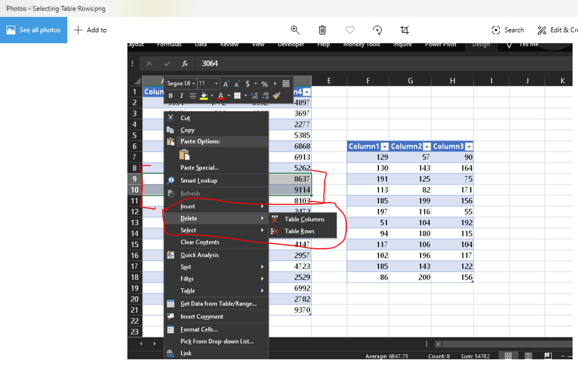The width and height of the screenshot is (578, 368).
Task: Choose Link from context menu
Action: 216,354
